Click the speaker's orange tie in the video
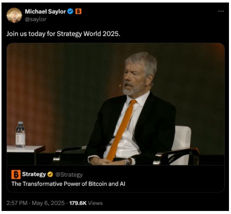This screenshot has height=214, width=231. click(121, 130)
